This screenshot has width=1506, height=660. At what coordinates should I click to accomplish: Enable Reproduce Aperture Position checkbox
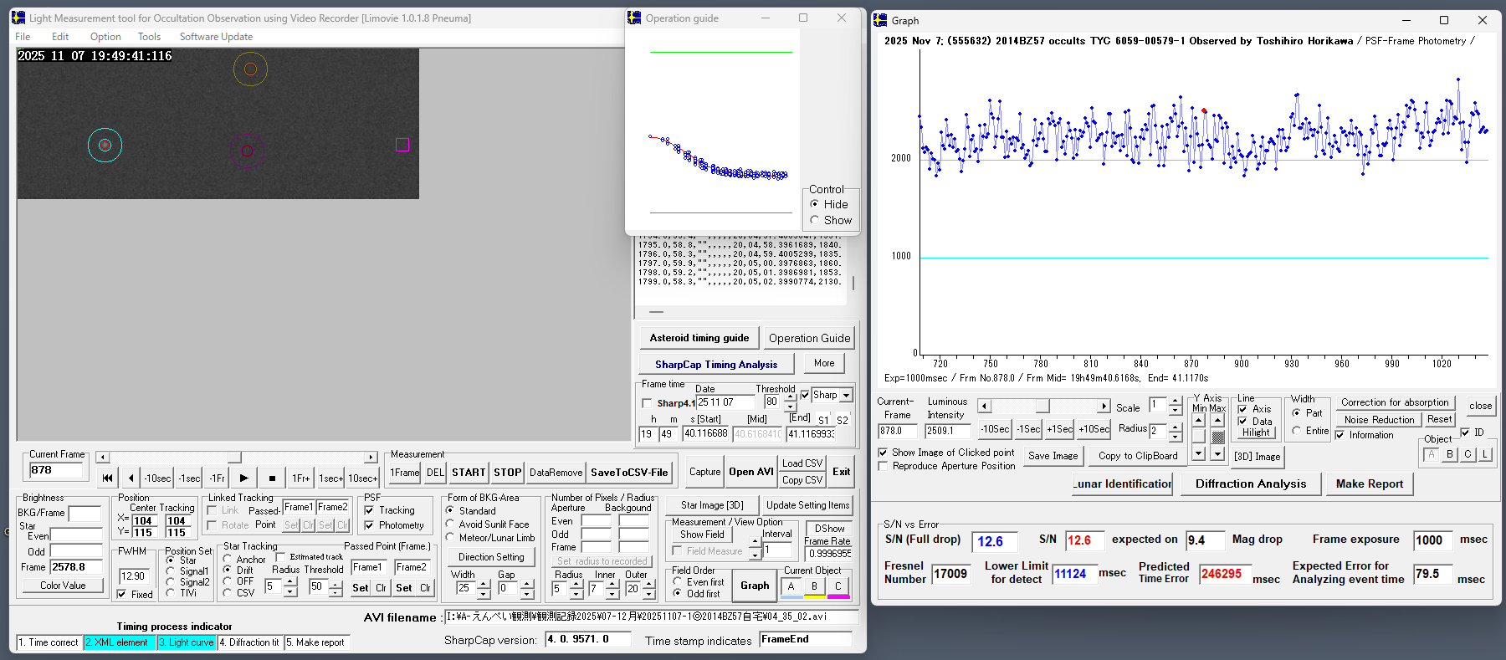(883, 466)
